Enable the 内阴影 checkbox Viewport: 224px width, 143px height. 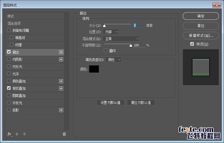[x=9, y=59]
